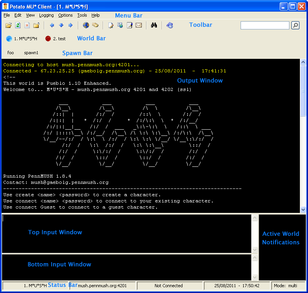Viewport: 308px width, 293px height.
Task: Open the Tools menu
Action: coord(82,15)
